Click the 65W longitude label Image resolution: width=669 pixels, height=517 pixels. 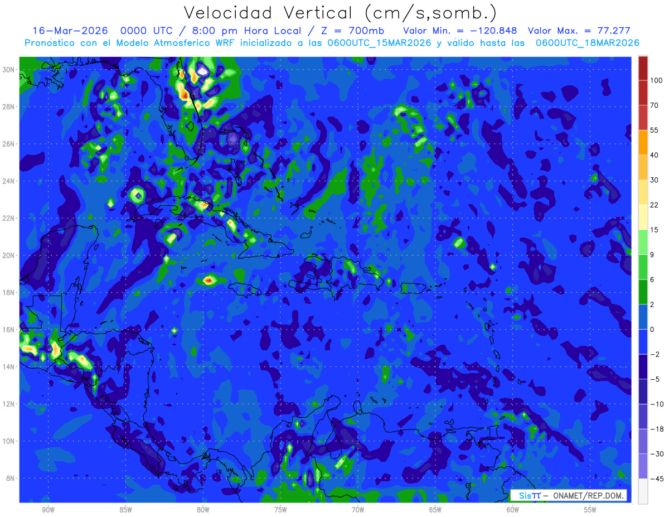(435, 510)
